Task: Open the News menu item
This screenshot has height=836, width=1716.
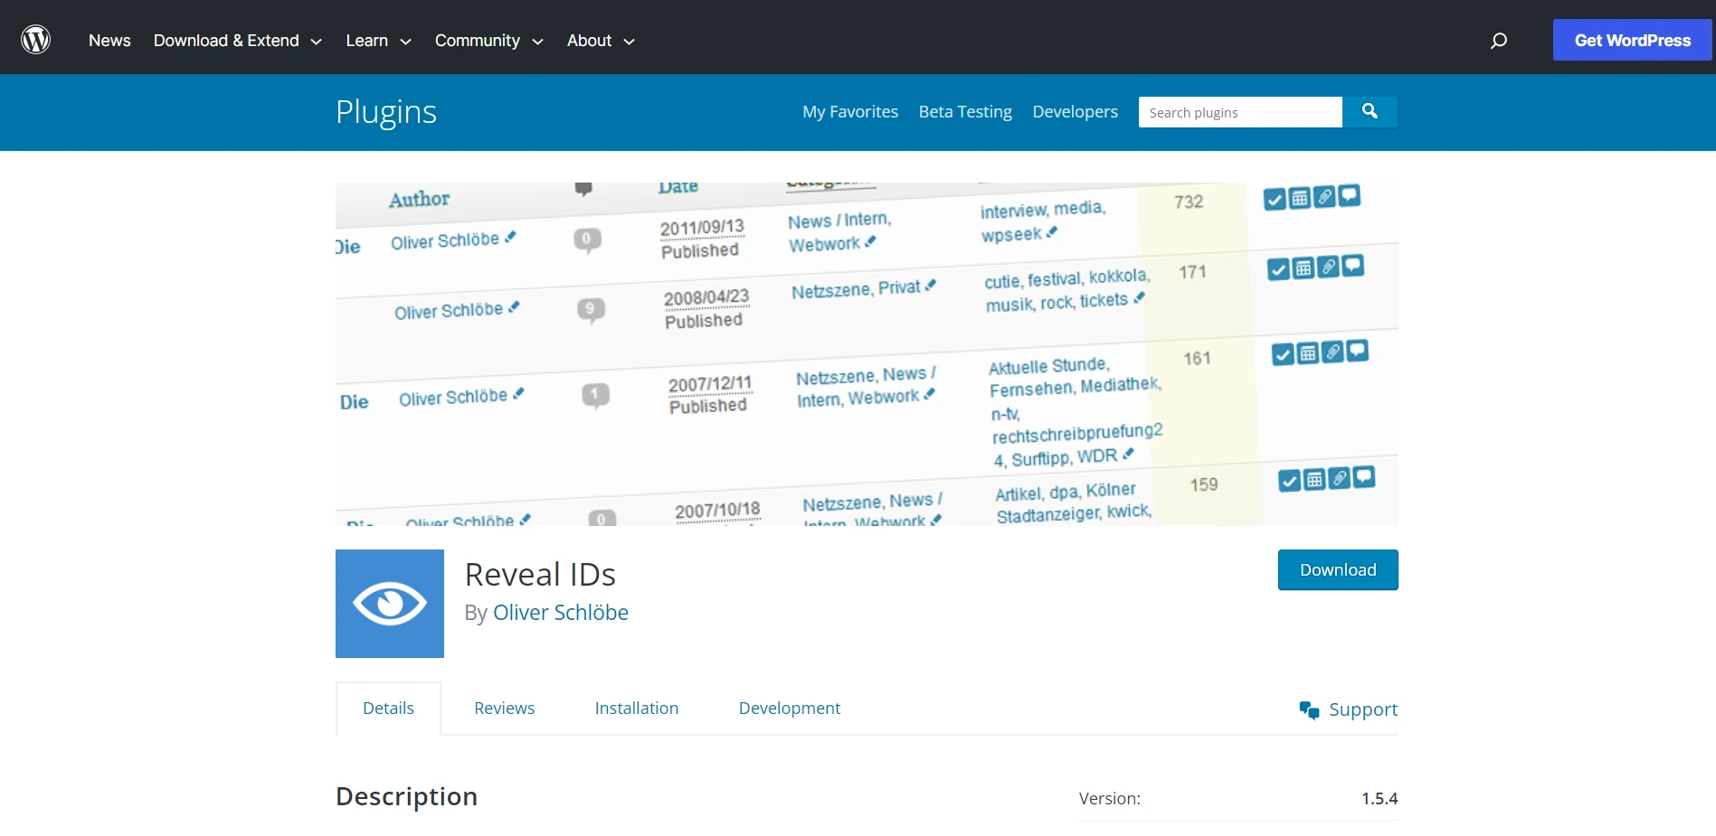Action: [109, 41]
